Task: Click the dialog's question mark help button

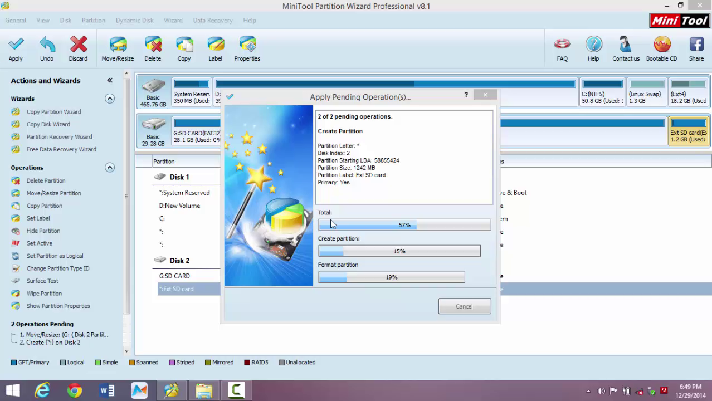Action: tap(466, 95)
